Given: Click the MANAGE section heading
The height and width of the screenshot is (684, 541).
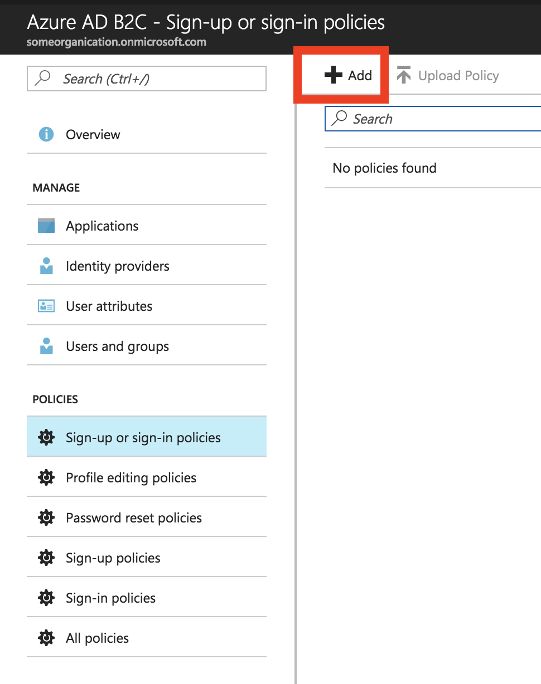Looking at the screenshot, I should pyautogui.click(x=56, y=188).
